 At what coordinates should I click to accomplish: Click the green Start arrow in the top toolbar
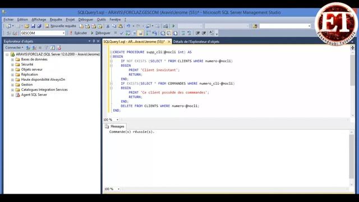click(173, 26)
